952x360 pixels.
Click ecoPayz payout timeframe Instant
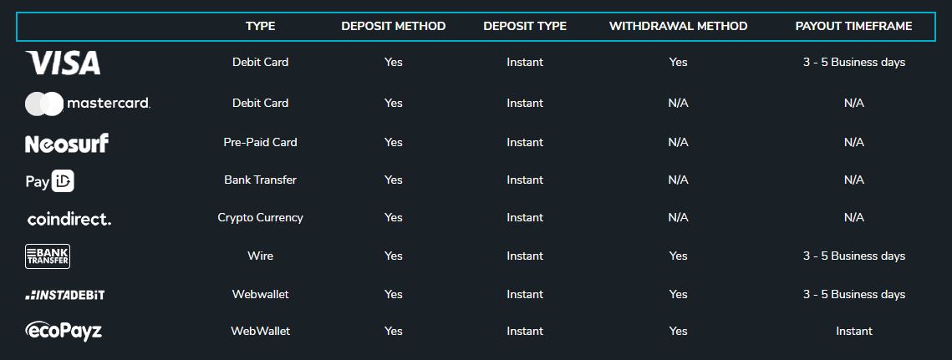[853, 331]
